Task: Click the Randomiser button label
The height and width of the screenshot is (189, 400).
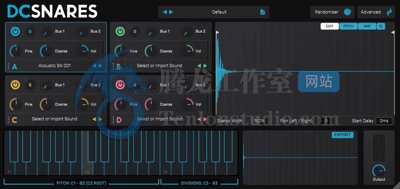Action: 327,12
